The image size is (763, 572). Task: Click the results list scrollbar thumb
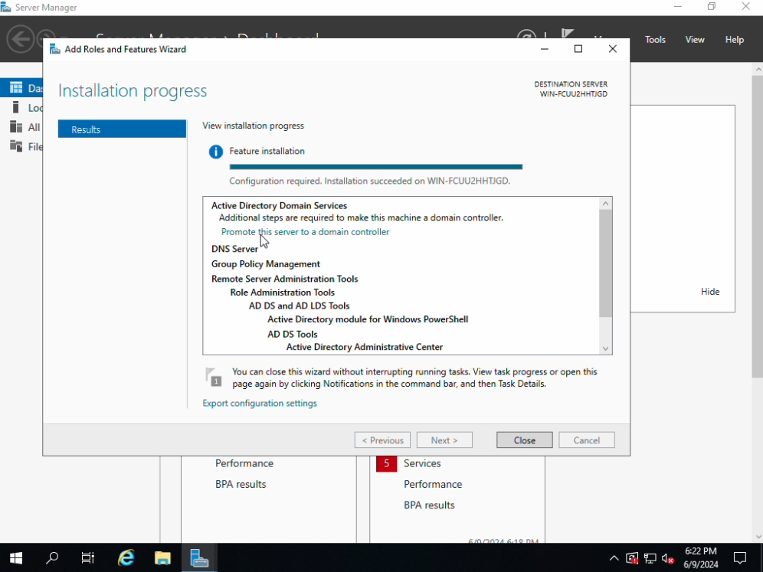pyautogui.click(x=605, y=263)
